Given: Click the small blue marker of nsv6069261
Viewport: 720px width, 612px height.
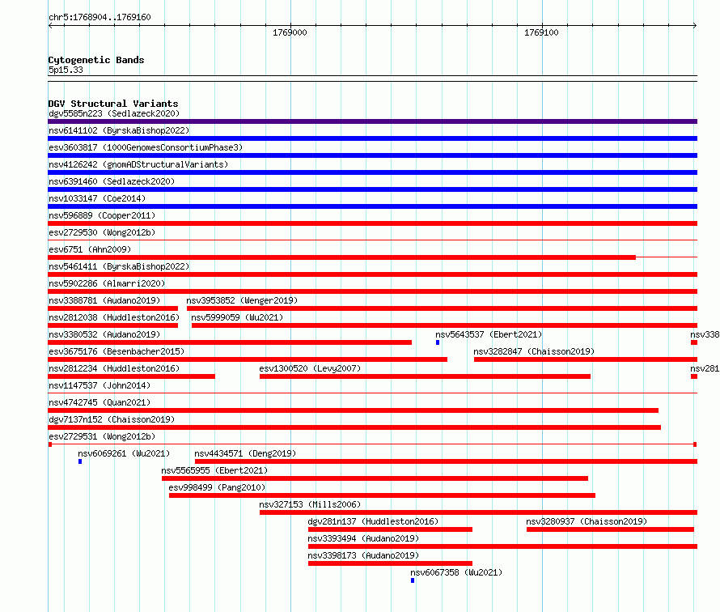Looking at the screenshot, I should pyautogui.click(x=80, y=461).
